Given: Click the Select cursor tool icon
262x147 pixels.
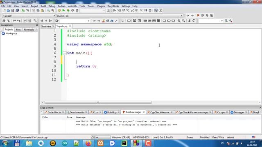Looking at the screenshot, I should click(x=122, y=21).
